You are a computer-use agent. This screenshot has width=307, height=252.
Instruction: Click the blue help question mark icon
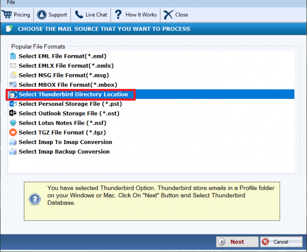[35, 199]
